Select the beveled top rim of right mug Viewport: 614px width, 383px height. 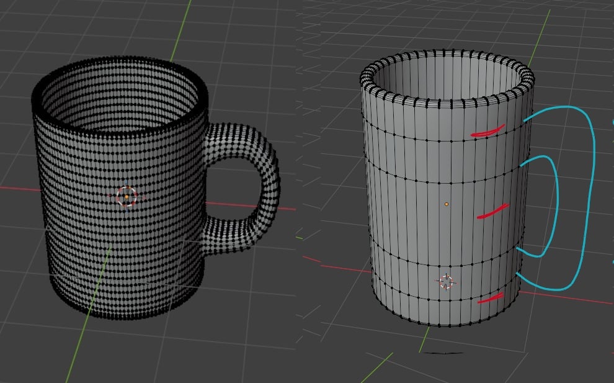pos(447,78)
